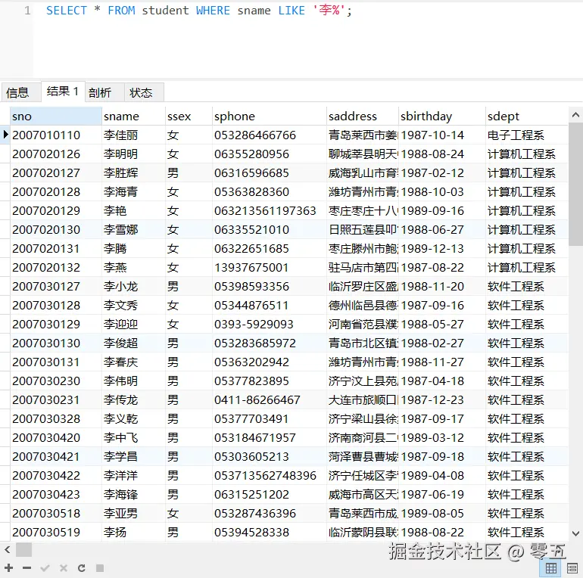This screenshot has height=578, width=583.
Task: Select the name cell 李雪娜
Action: coord(133,229)
